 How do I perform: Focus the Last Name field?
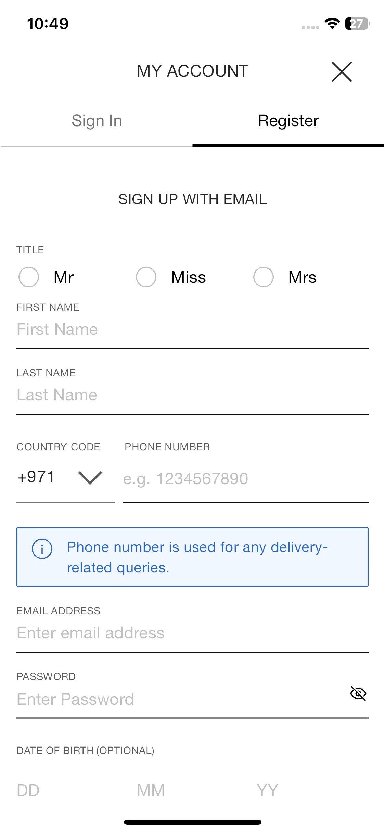(192, 395)
